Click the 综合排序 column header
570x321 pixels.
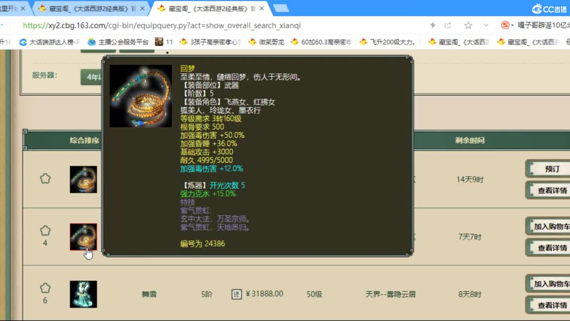[84, 140]
